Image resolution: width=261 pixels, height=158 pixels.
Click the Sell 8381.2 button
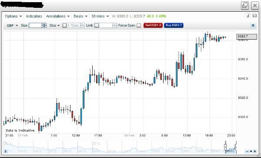[153, 25]
